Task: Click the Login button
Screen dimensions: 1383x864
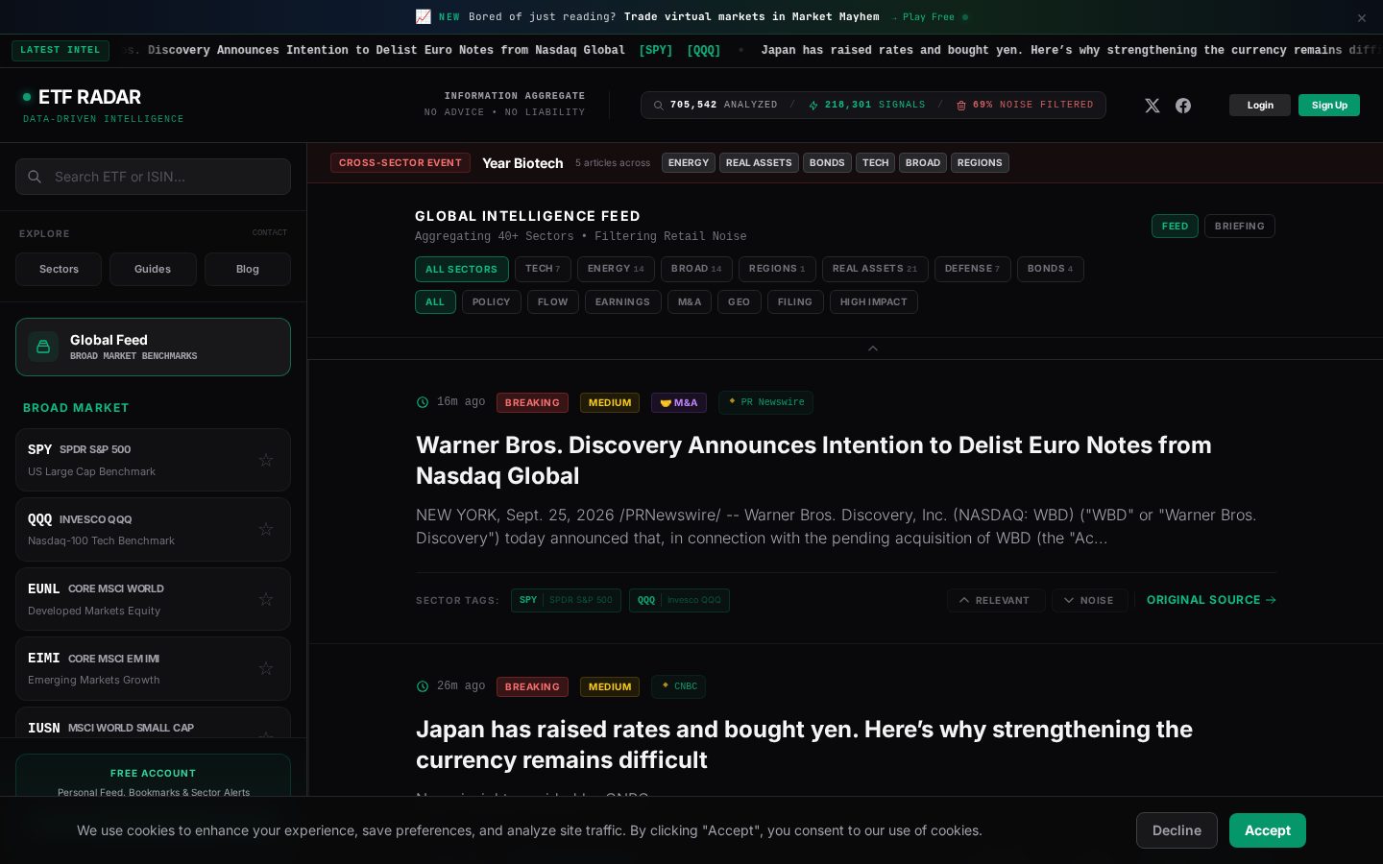Action: point(1260,106)
